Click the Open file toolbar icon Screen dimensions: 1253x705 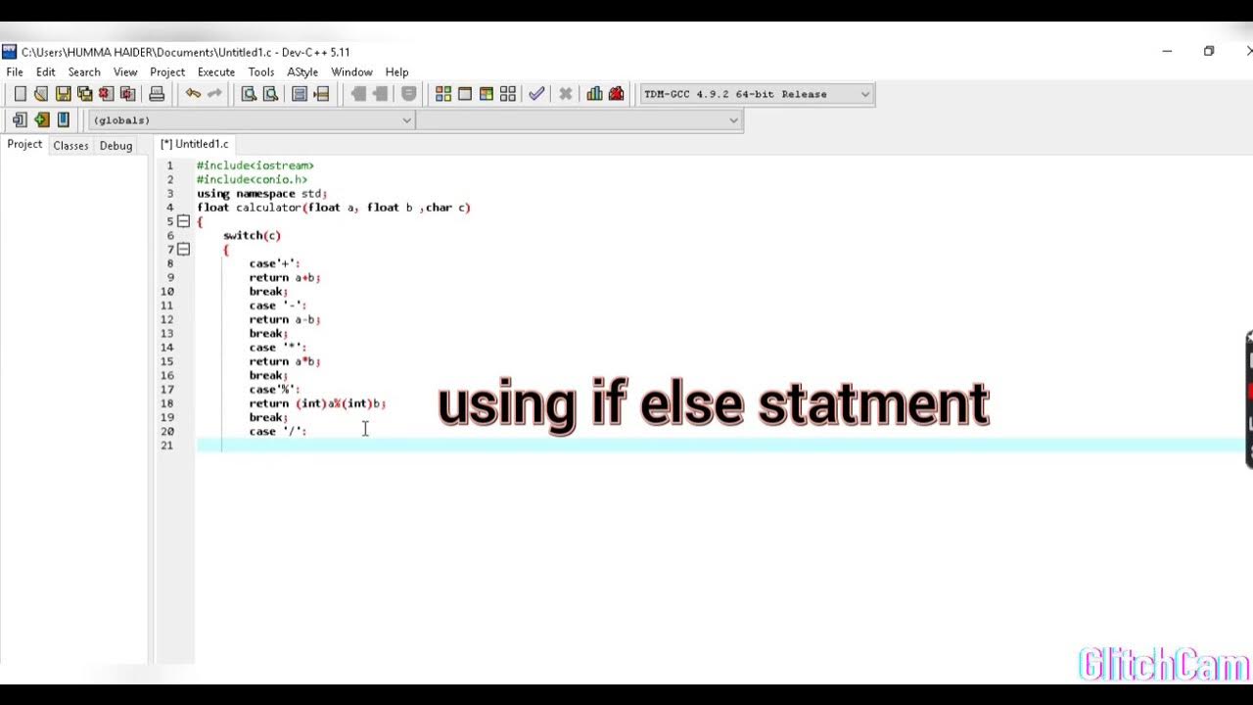tap(41, 94)
